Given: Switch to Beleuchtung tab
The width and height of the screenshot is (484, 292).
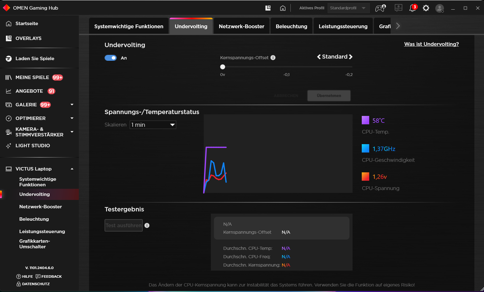Looking at the screenshot, I should [x=292, y=26].
